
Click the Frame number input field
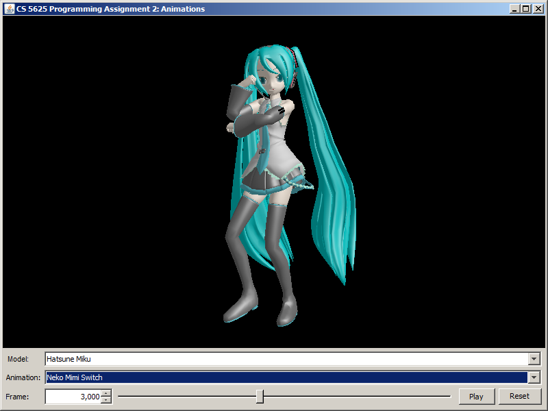[73, 397]
